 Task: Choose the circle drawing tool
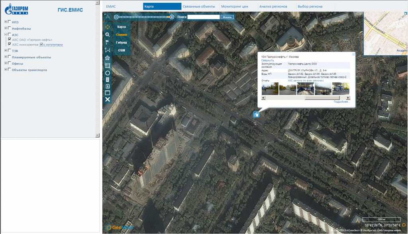107,73
